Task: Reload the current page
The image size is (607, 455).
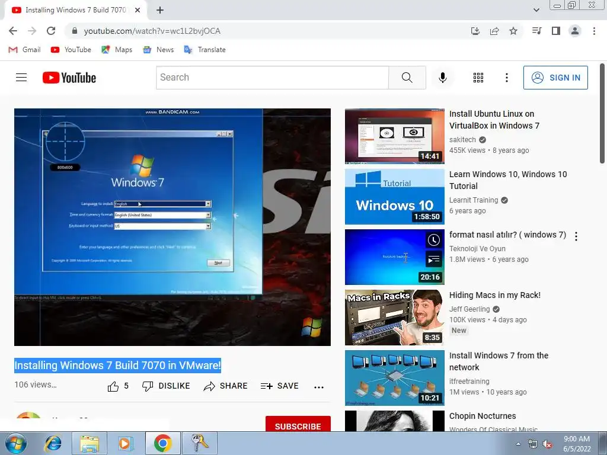Action: pyautogui.click(x=51, y=31)
